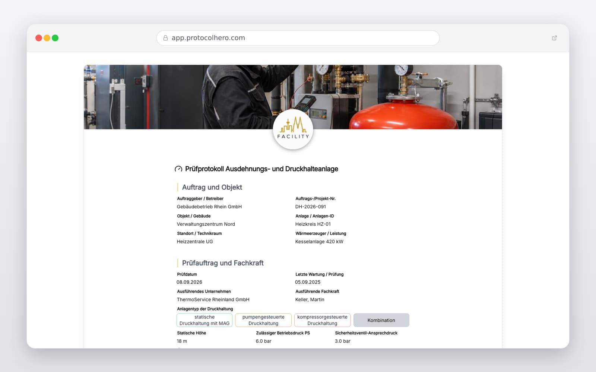Click the Sicherheitsventil-Ansprechdruck label
Viewport: 596px width, 372px height.
tap(366, 333)
